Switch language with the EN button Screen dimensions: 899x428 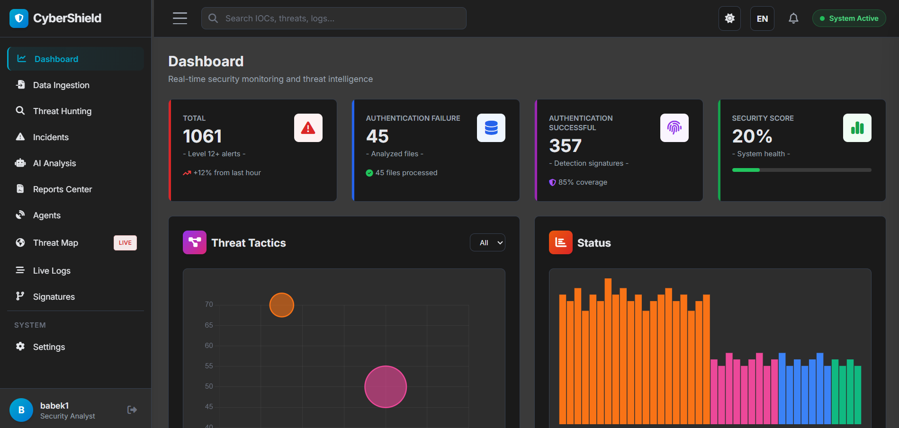click(762, 18)
